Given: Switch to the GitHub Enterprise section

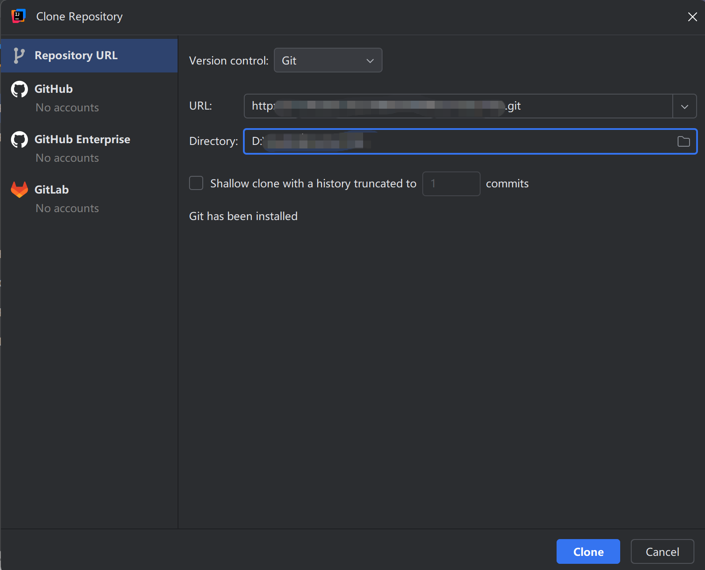Looking at the screenshot, I should (x=82, y=140).
